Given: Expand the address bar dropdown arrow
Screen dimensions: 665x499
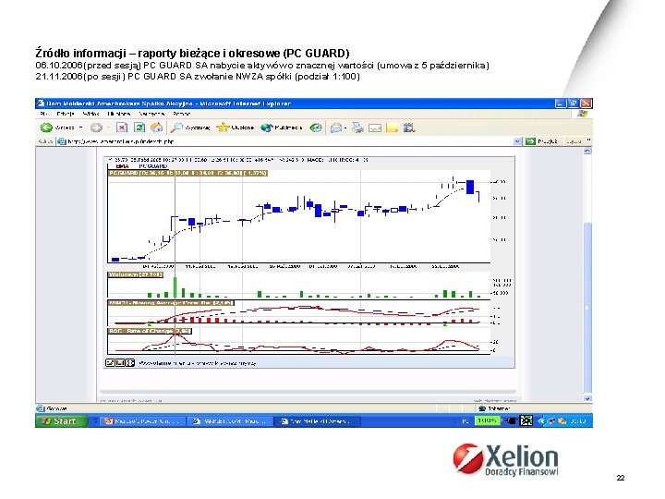Looking at the screenshot, I should tap(517, 141).
